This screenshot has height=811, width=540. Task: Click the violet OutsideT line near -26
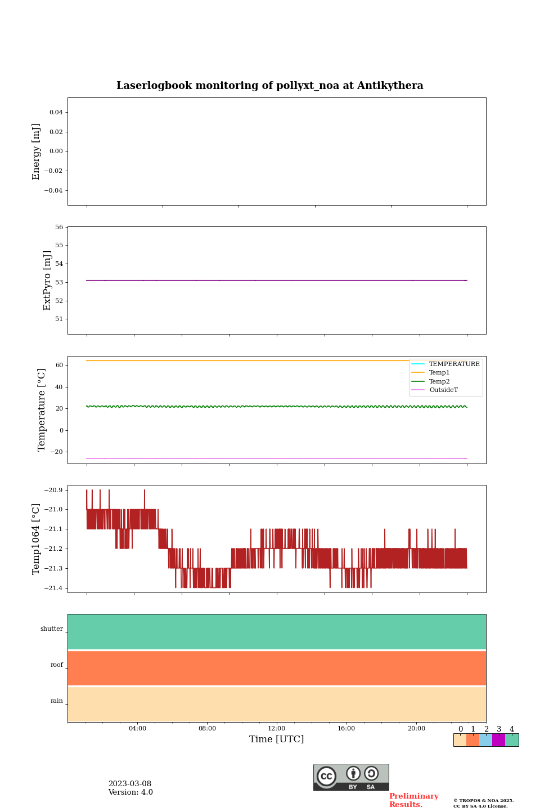pos(277,458)
